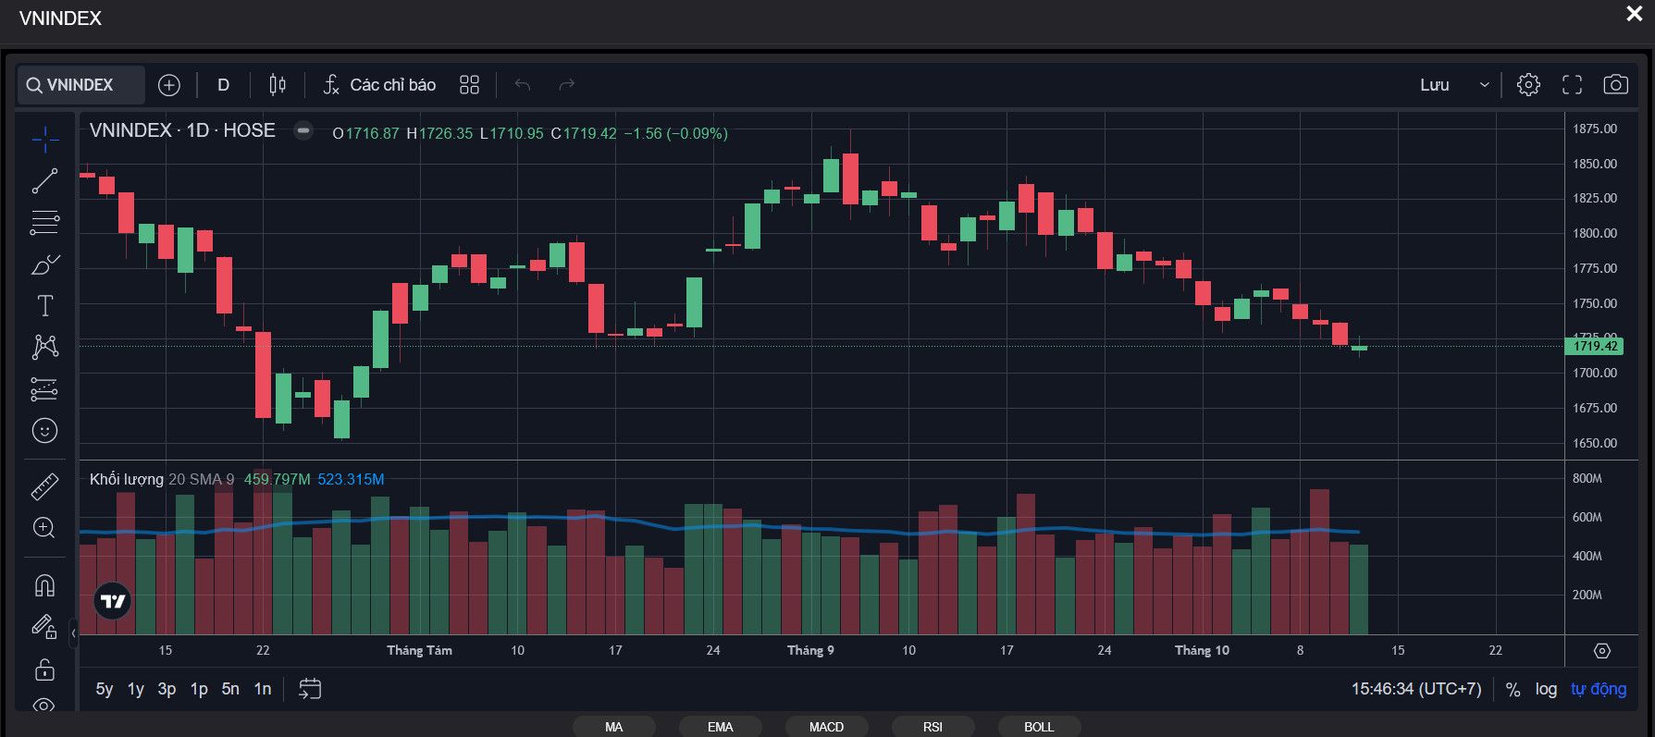Select the 5n time range

tap(230, 689)
